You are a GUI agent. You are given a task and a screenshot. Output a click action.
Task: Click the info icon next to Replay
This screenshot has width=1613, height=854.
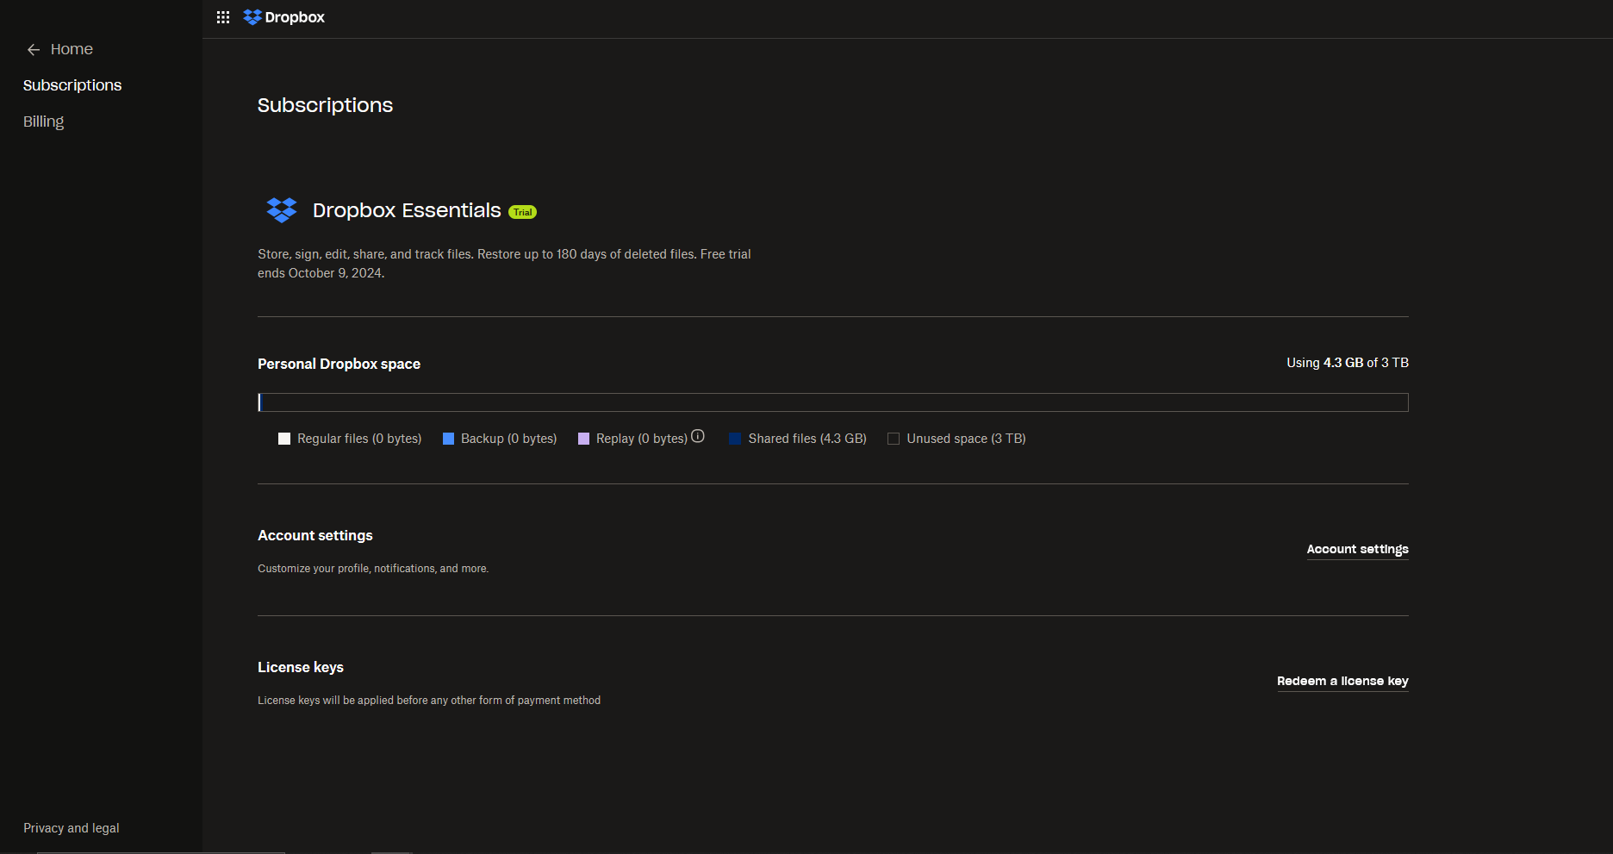[698, 437]
